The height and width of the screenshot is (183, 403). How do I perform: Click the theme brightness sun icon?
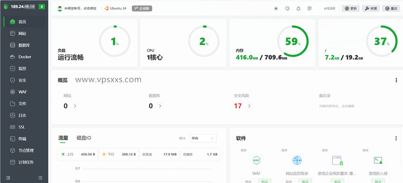pos(276,9)
